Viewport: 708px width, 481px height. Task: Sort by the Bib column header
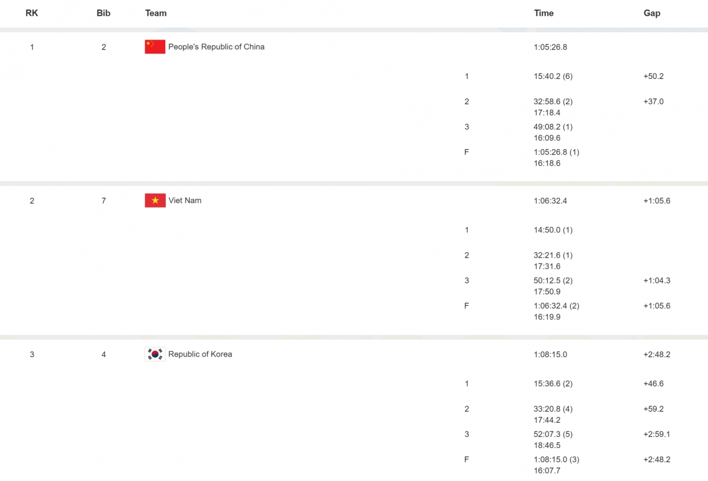103,13
